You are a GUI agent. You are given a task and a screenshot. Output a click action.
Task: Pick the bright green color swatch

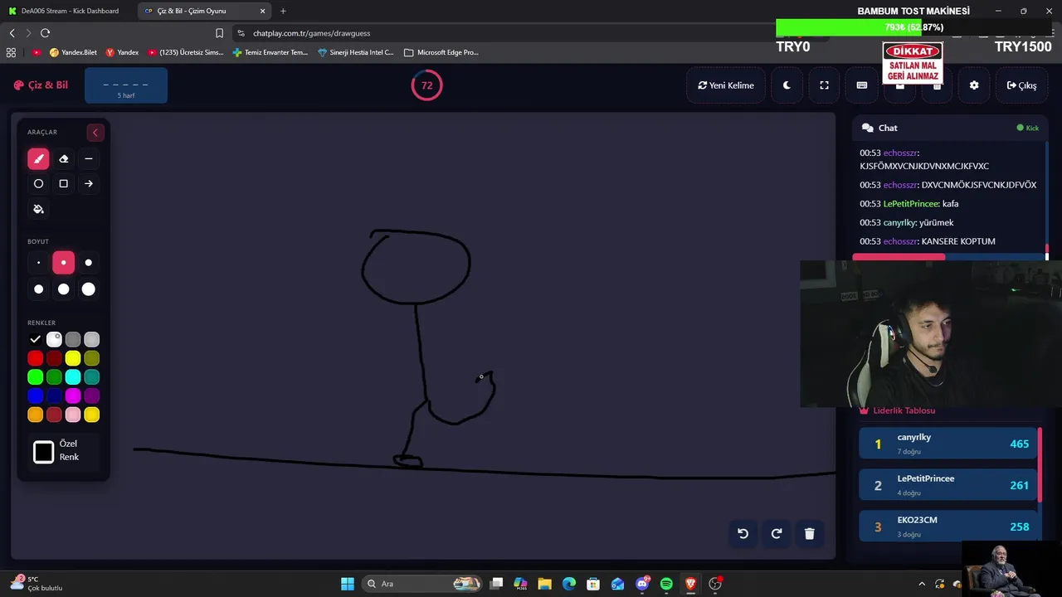35,377
